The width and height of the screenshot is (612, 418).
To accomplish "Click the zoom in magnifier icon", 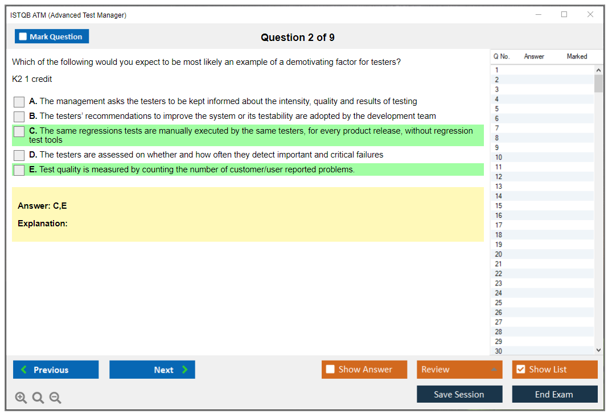I will click(x=21, y=398).
